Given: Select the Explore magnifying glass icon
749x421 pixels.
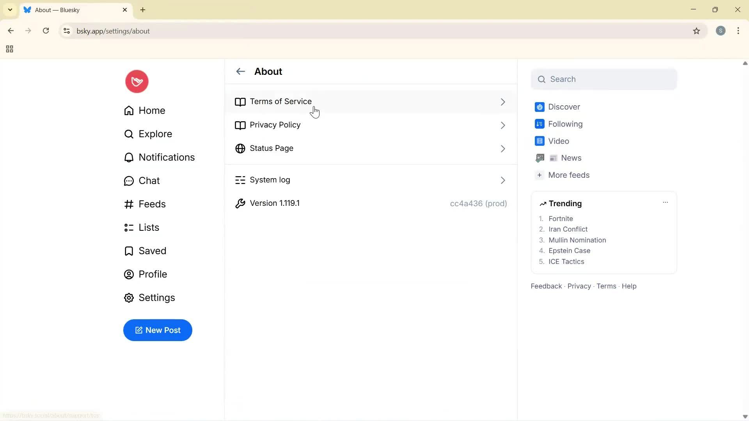Looking at the screenshot, I should [x=129, y=134].
